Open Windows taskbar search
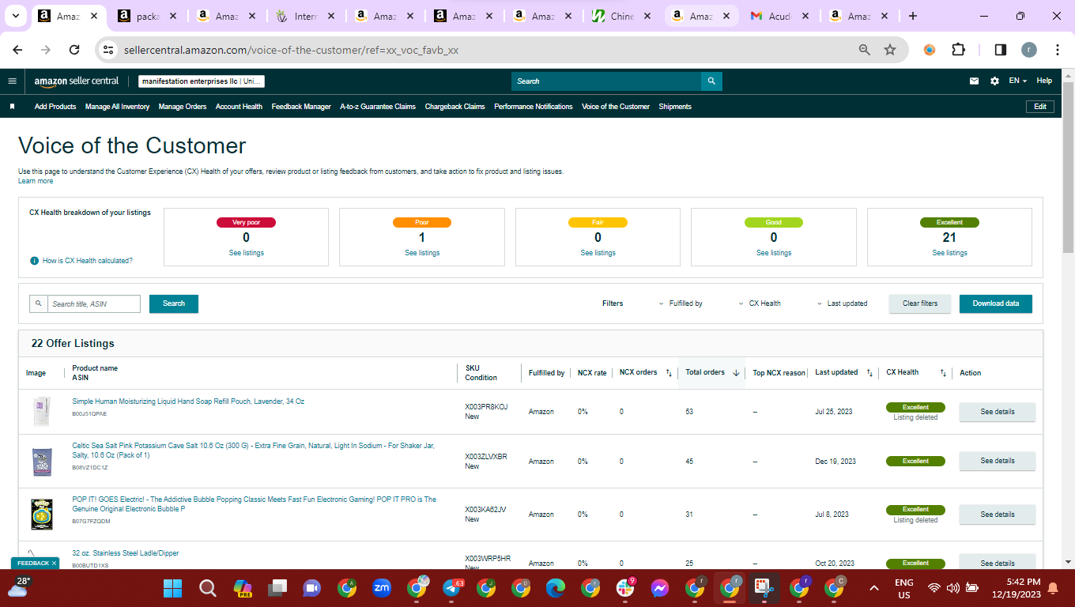Viewport: 1075px width, 607px height. point(207,588)
